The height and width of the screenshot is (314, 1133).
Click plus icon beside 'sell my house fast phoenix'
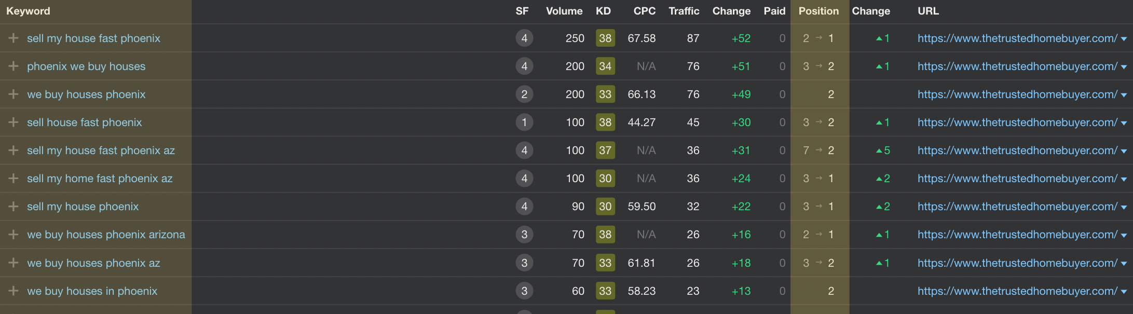pos(13,38)
